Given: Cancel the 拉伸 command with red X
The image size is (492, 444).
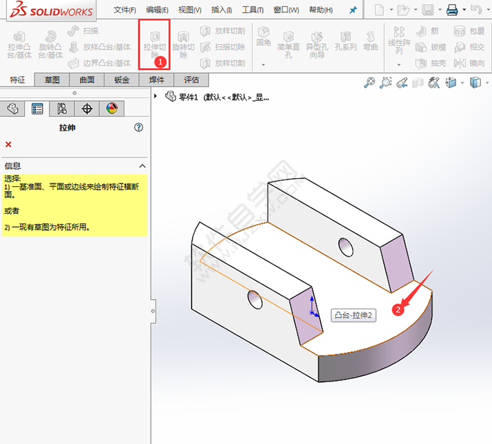Looking at the screenshot, I should [8, 144].
